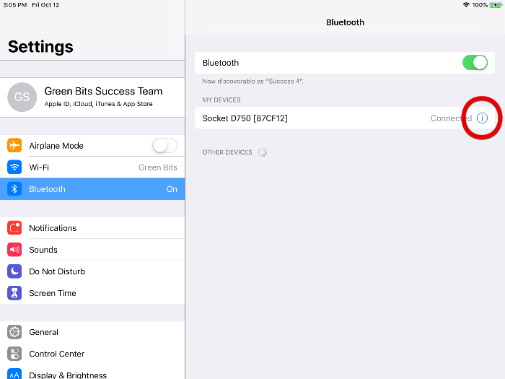Tap the On value beside Bluetooth
The width and height of the screenshot is (505, 379).
172,189
